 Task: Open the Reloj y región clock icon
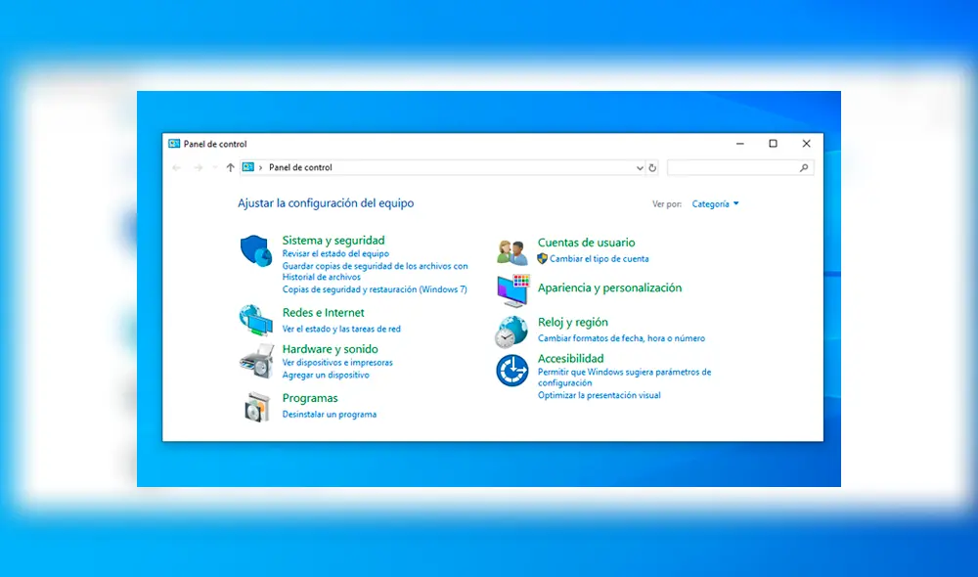click(511, 331)
